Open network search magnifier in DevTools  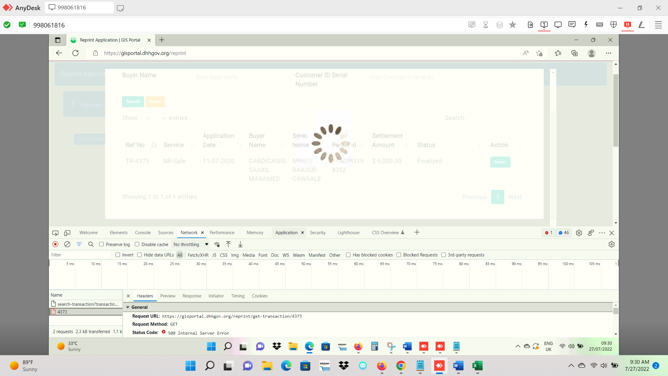(x=91, y=244)
